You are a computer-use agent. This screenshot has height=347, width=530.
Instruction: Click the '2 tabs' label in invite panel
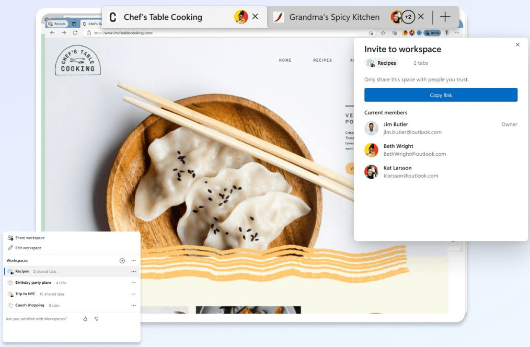420,63
